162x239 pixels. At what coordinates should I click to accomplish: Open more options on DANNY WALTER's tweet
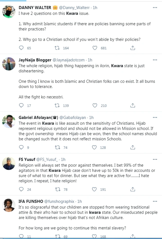(x=155, y=7)
